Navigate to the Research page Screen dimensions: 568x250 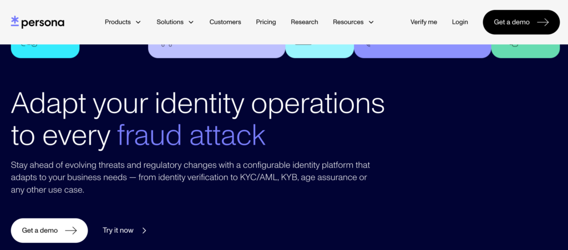tap(305, 22)
